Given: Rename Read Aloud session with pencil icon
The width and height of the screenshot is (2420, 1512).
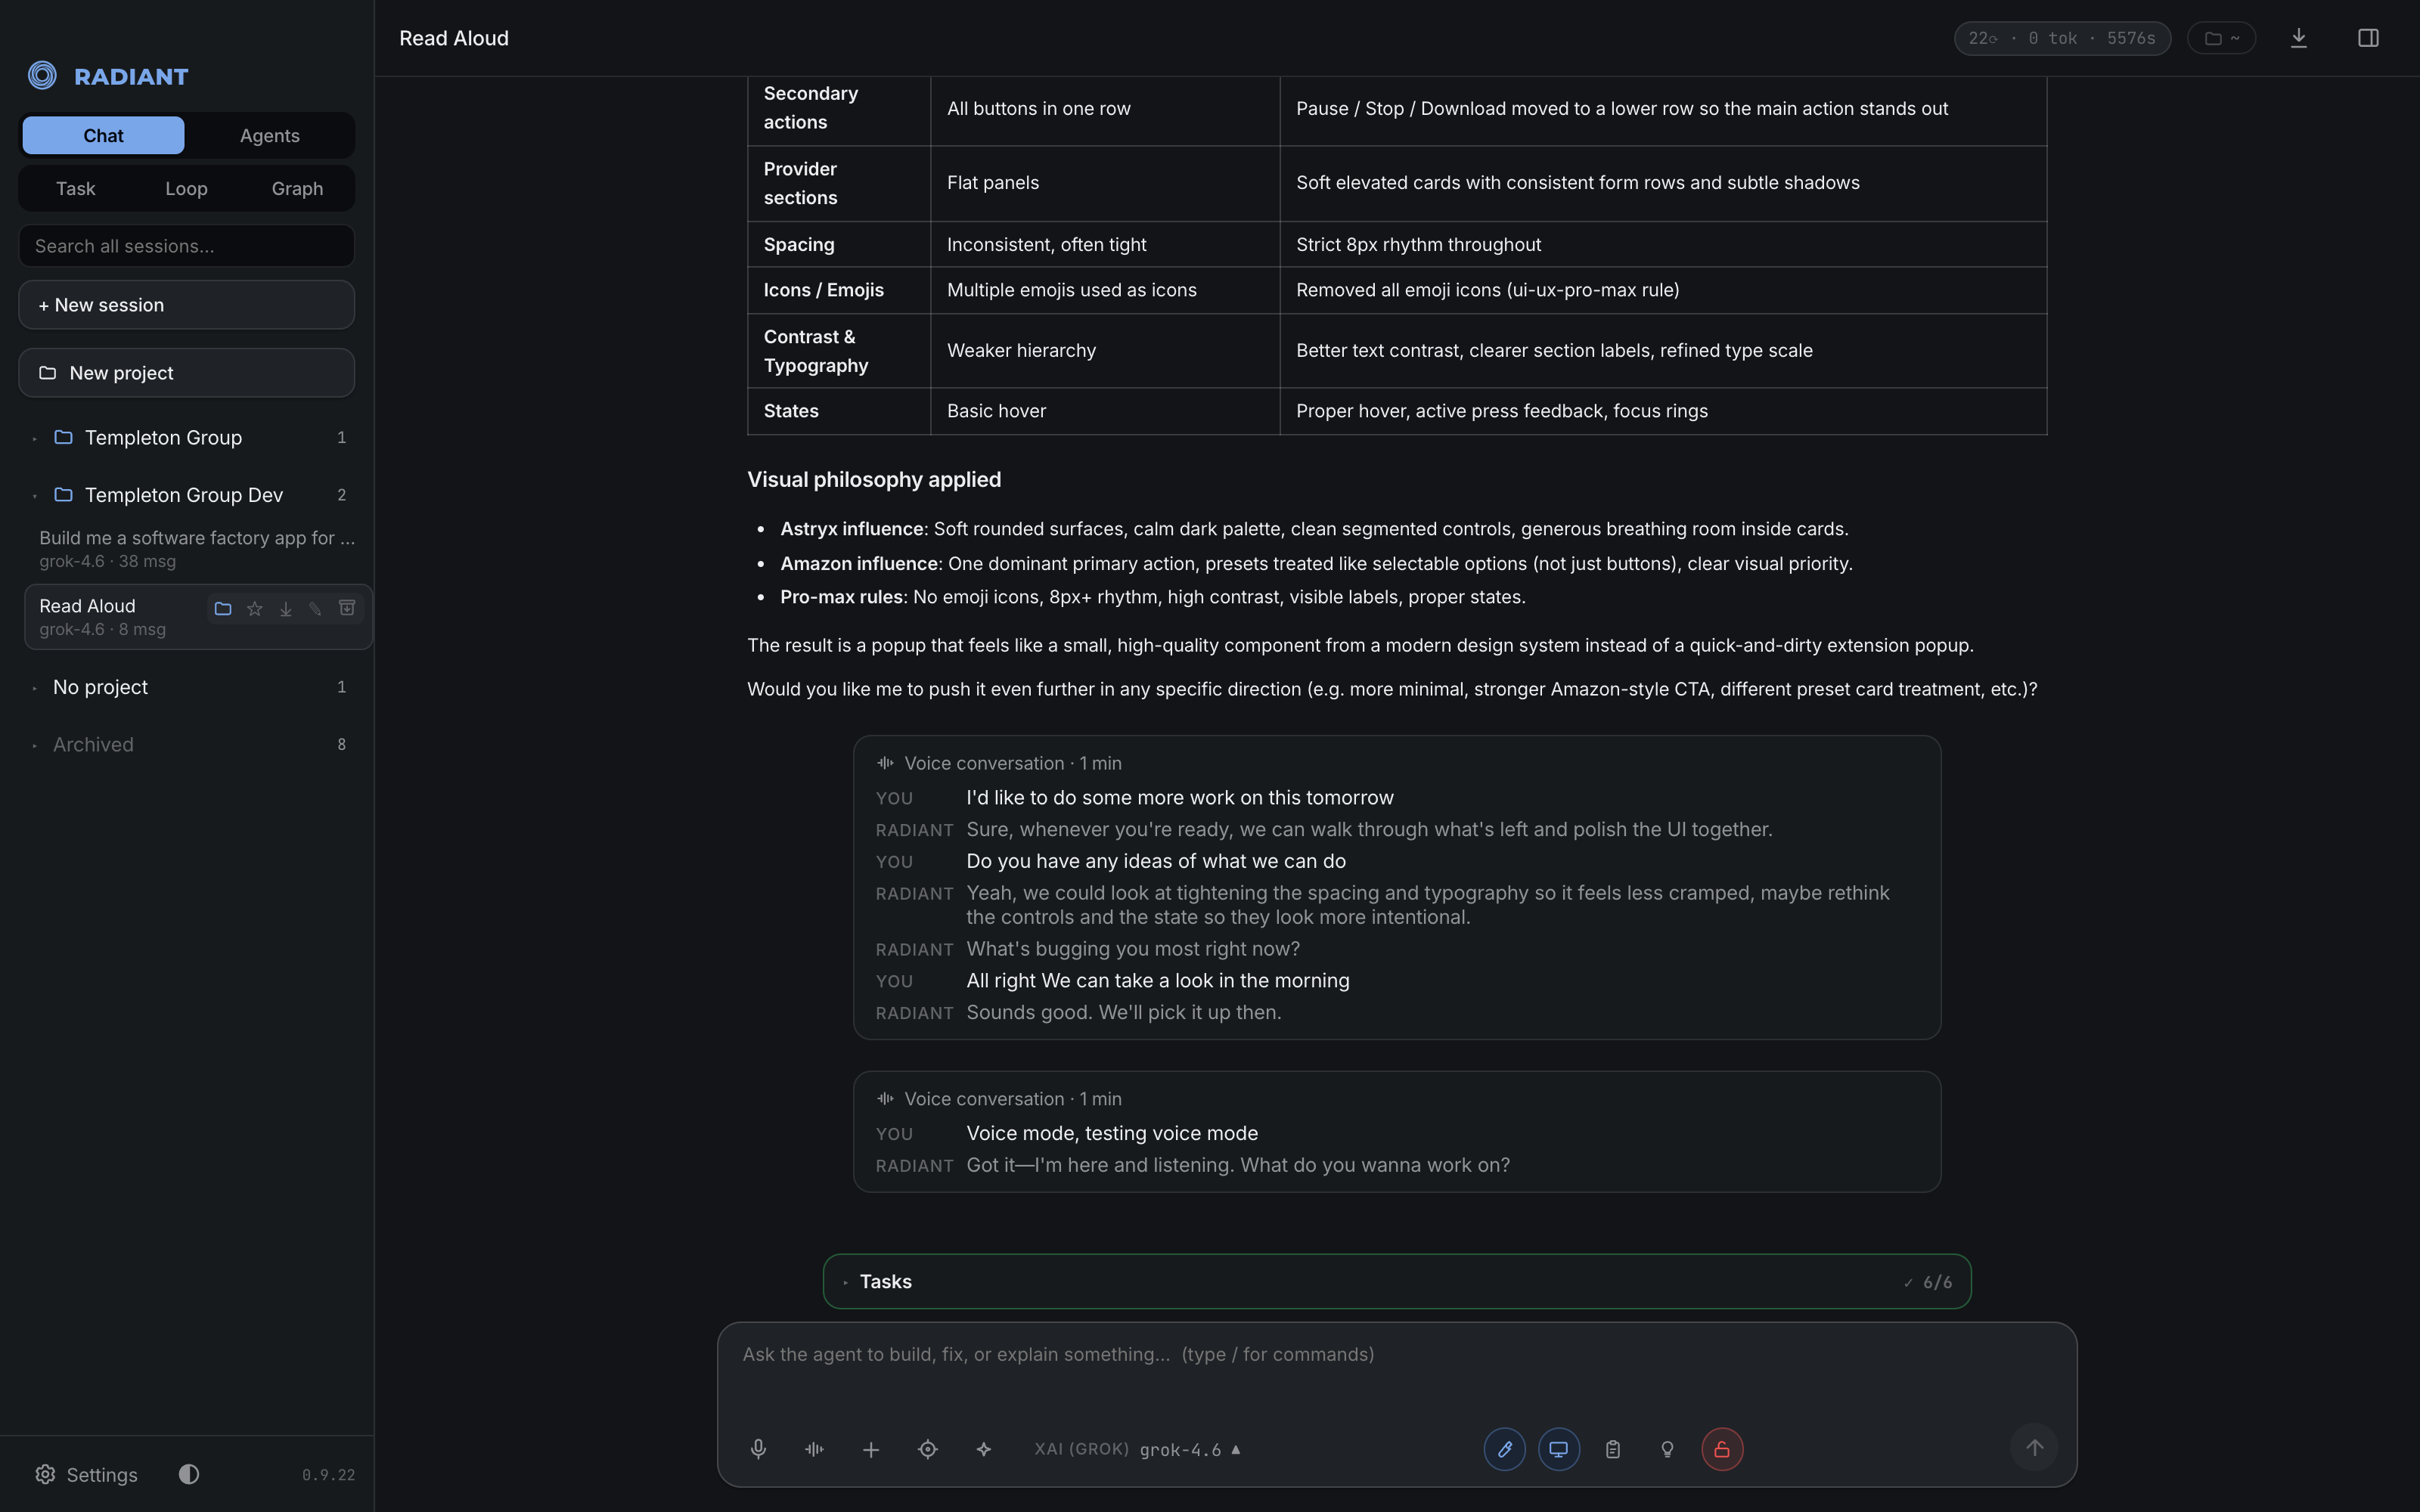Looking at the screenshot, I should pos(315,608).
